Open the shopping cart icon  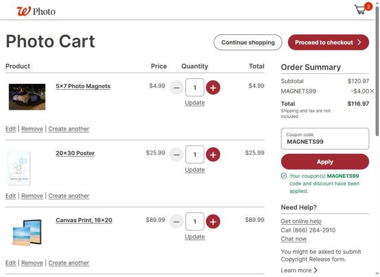pyautogui.click(x=361, y=10)
